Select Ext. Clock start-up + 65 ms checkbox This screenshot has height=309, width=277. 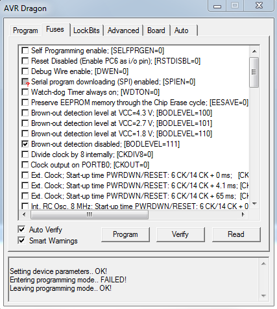[x=25, y=196]
